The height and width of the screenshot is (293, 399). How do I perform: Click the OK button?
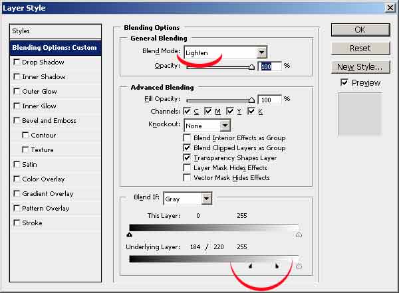(360, 30)
